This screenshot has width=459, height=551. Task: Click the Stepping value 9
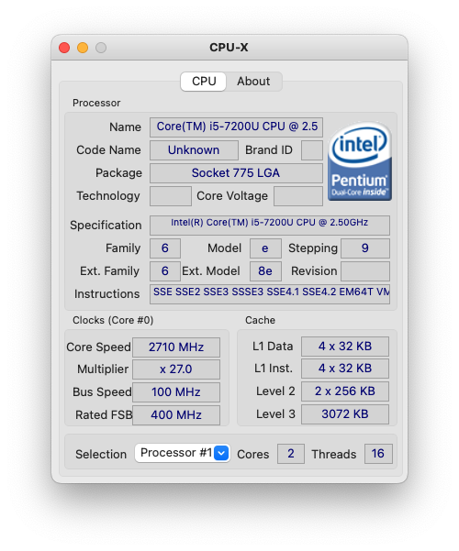pyautogui.click(x=365, y=248)
